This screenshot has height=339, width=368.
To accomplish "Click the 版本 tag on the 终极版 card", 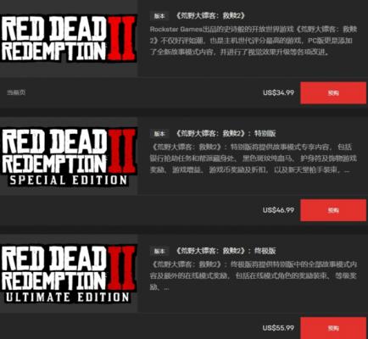I will coord(159,251).
